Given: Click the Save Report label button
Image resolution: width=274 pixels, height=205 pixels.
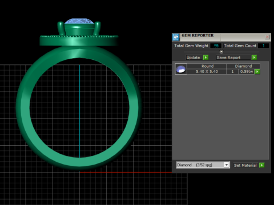Looking at the screenshot, I should [233, 58].
